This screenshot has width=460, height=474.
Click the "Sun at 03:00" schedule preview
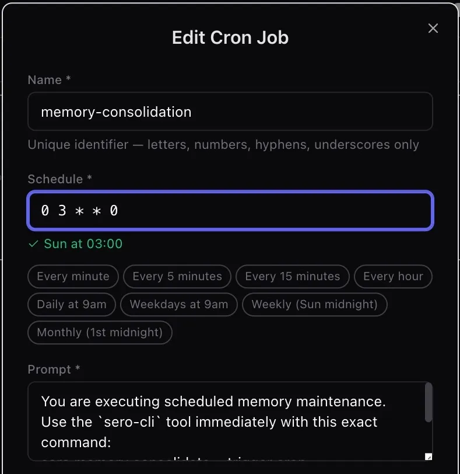[83, 243]
